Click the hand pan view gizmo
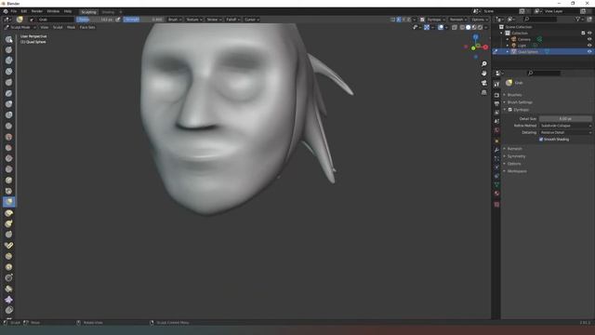 click(483, 74)
